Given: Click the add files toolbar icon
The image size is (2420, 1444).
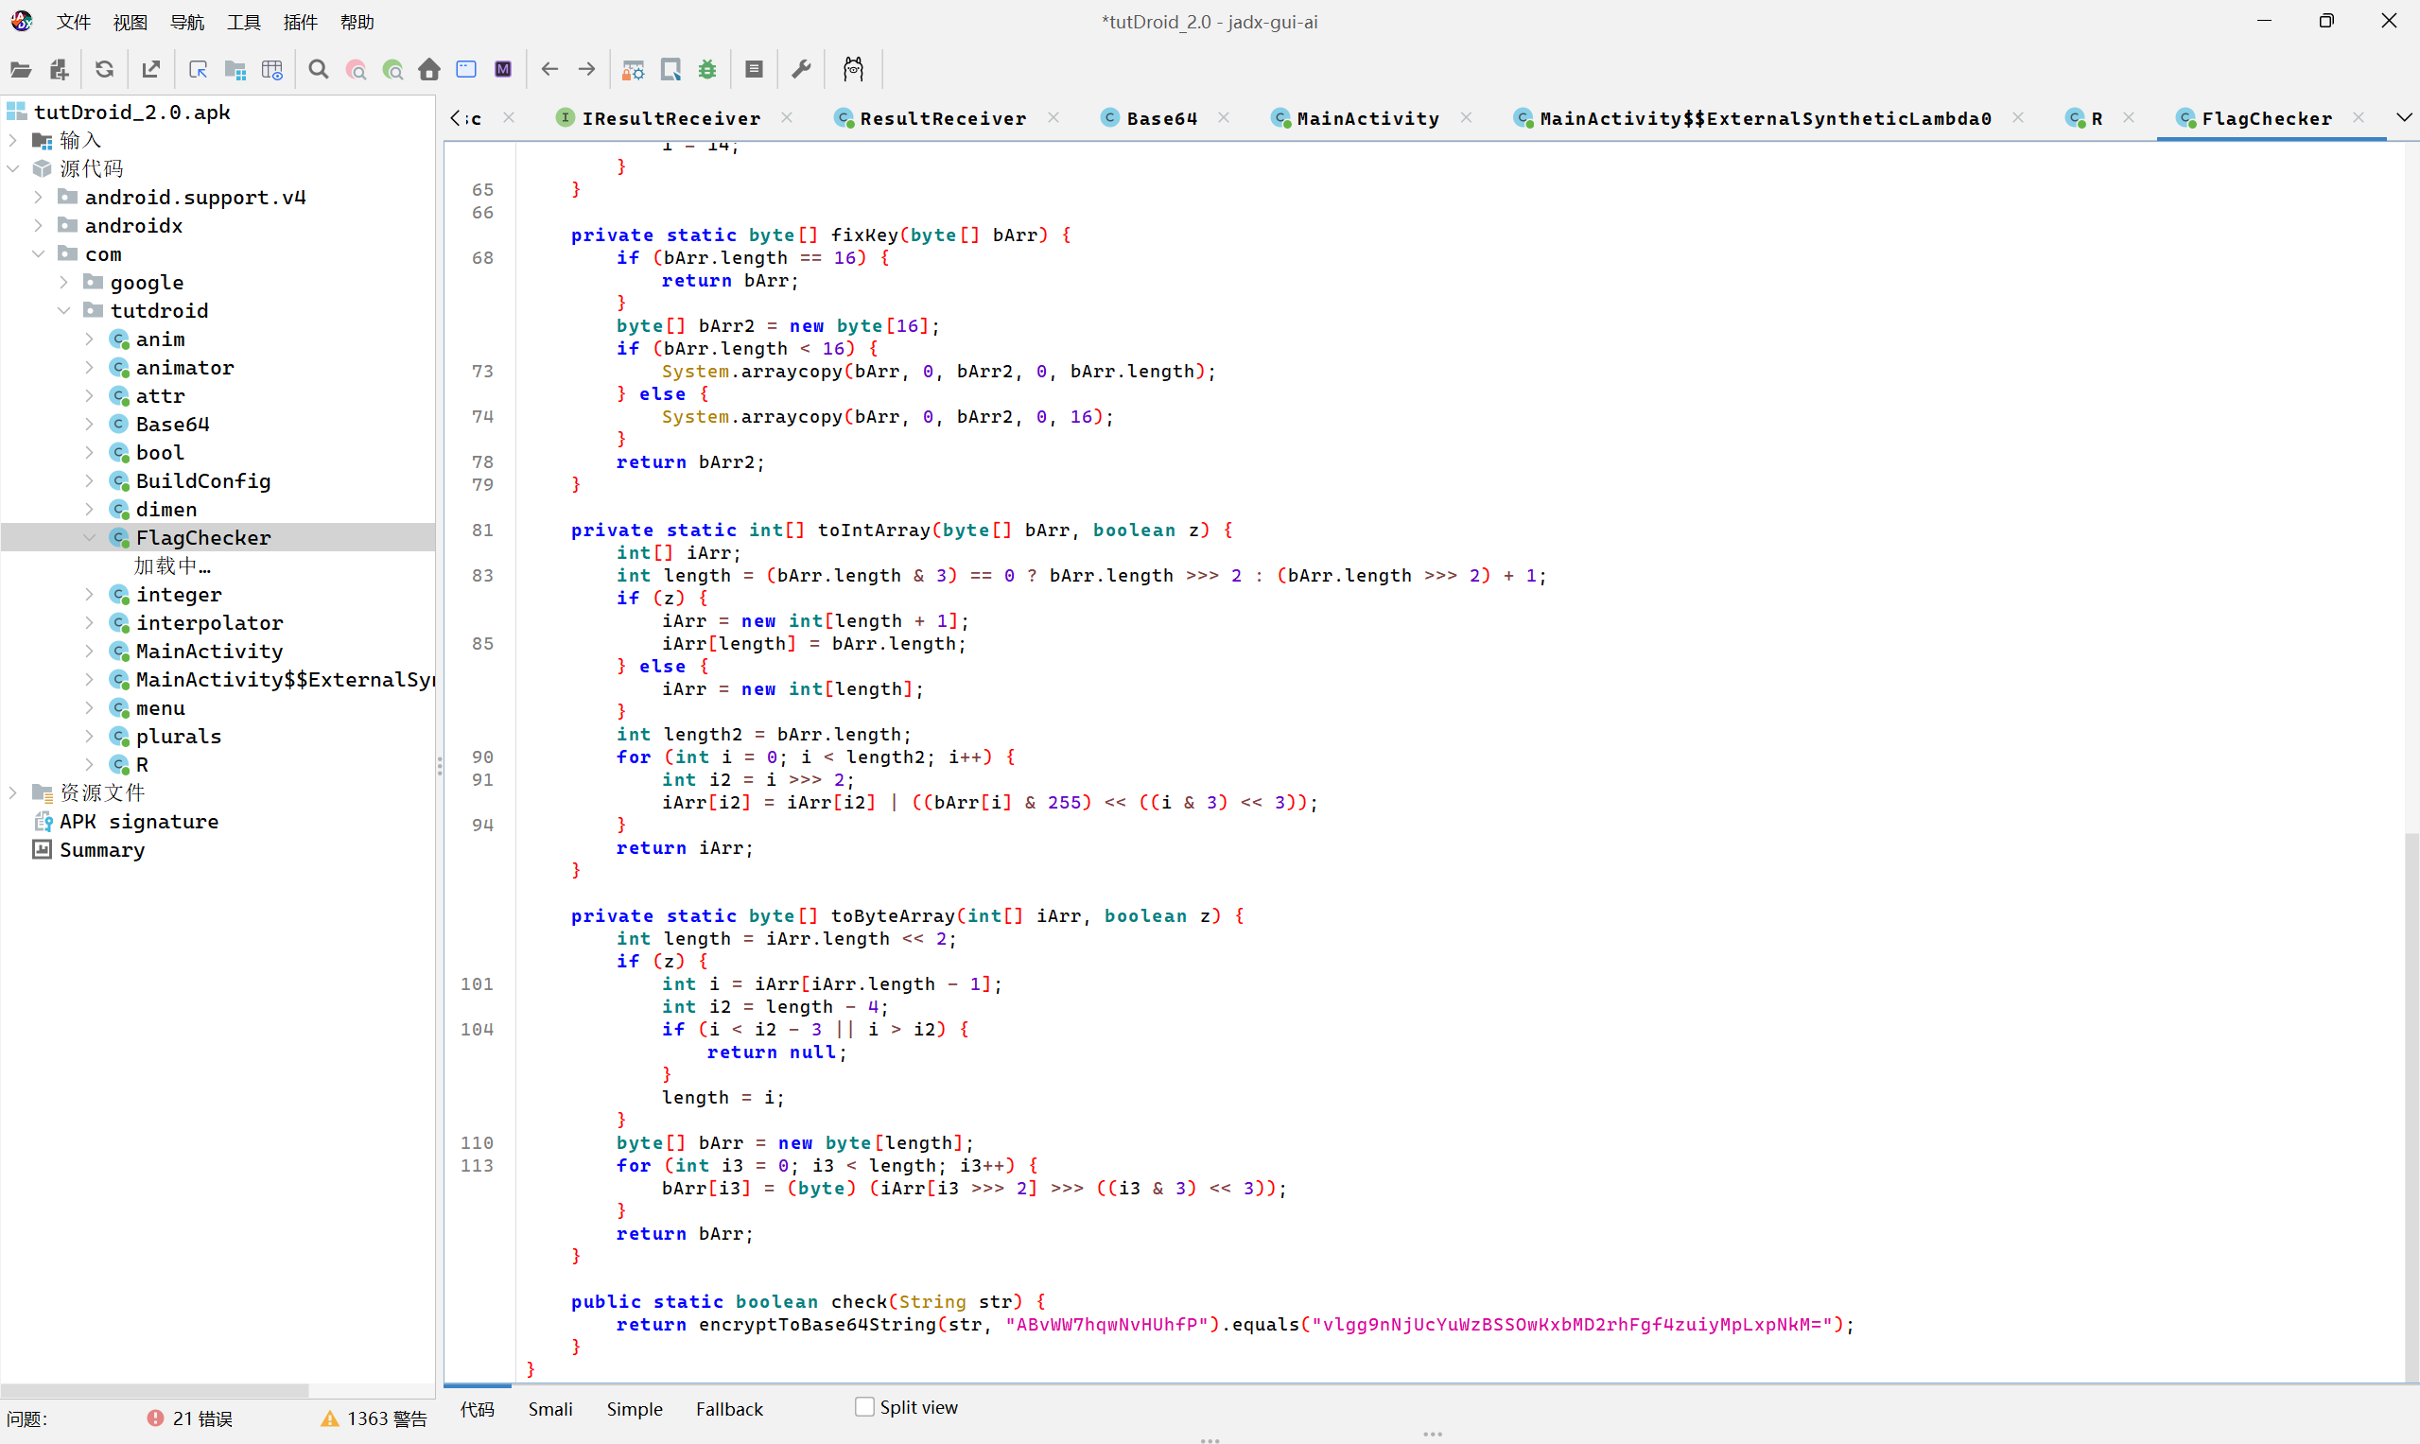Looking at the screenshot, I should tap(59, 69).
